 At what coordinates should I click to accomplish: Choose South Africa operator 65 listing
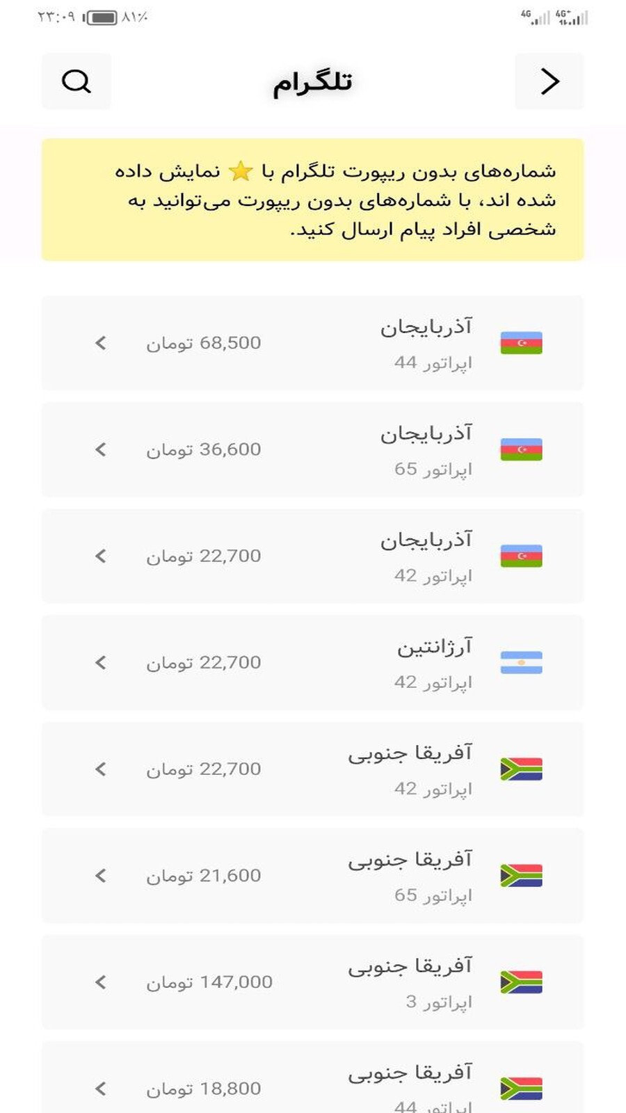[312, 875]
